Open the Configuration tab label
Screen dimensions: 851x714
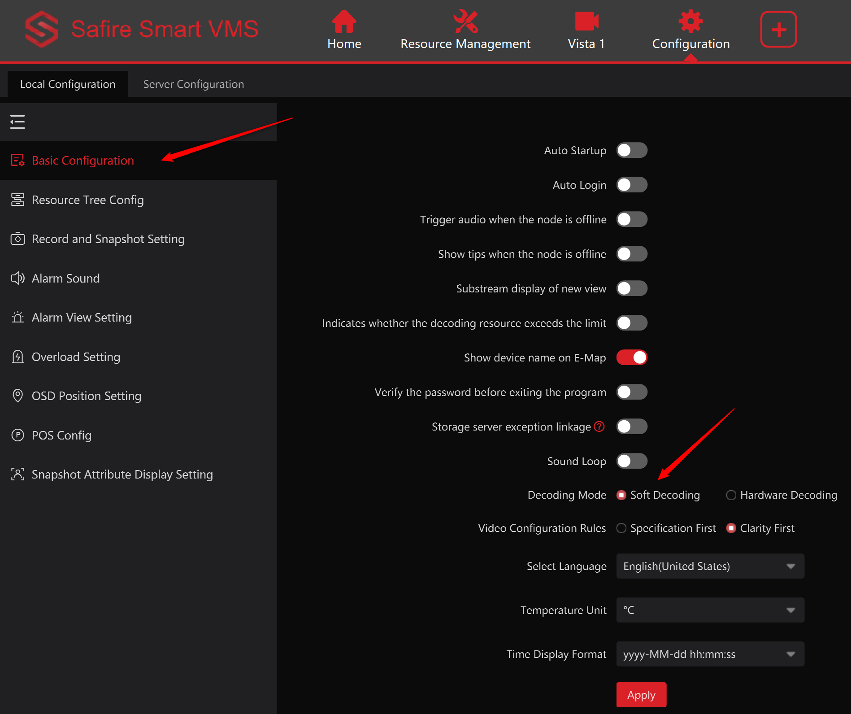[x=691, y=44]
